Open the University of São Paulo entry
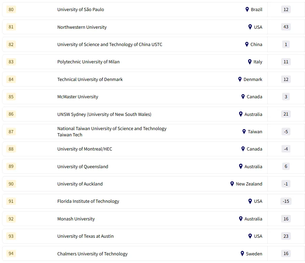This screenshot has width=305, height=263. pyautogui.click(x=81, y=10)
